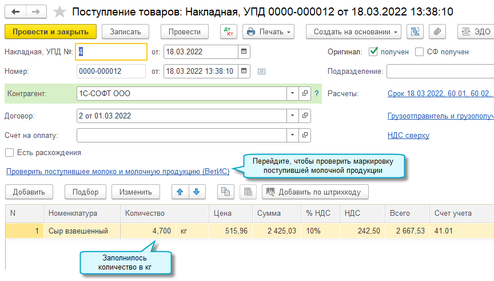Open the comment icon next to document date
494x281 pixels.
261,72
